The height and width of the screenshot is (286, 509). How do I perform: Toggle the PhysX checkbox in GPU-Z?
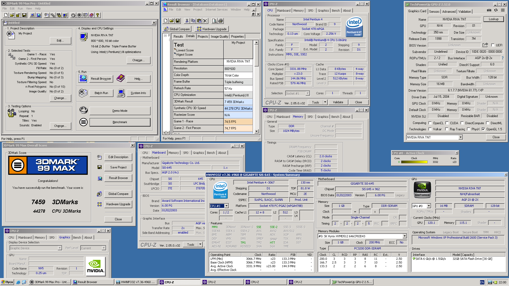coord(468,129)
